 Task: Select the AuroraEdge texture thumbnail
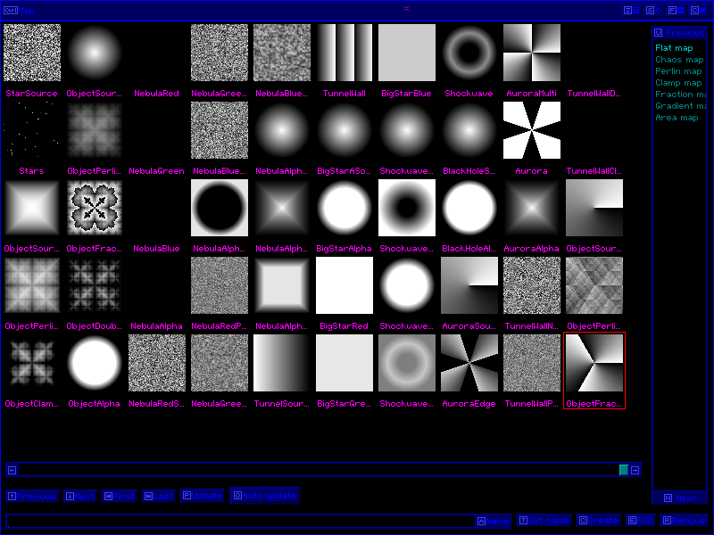469,364
